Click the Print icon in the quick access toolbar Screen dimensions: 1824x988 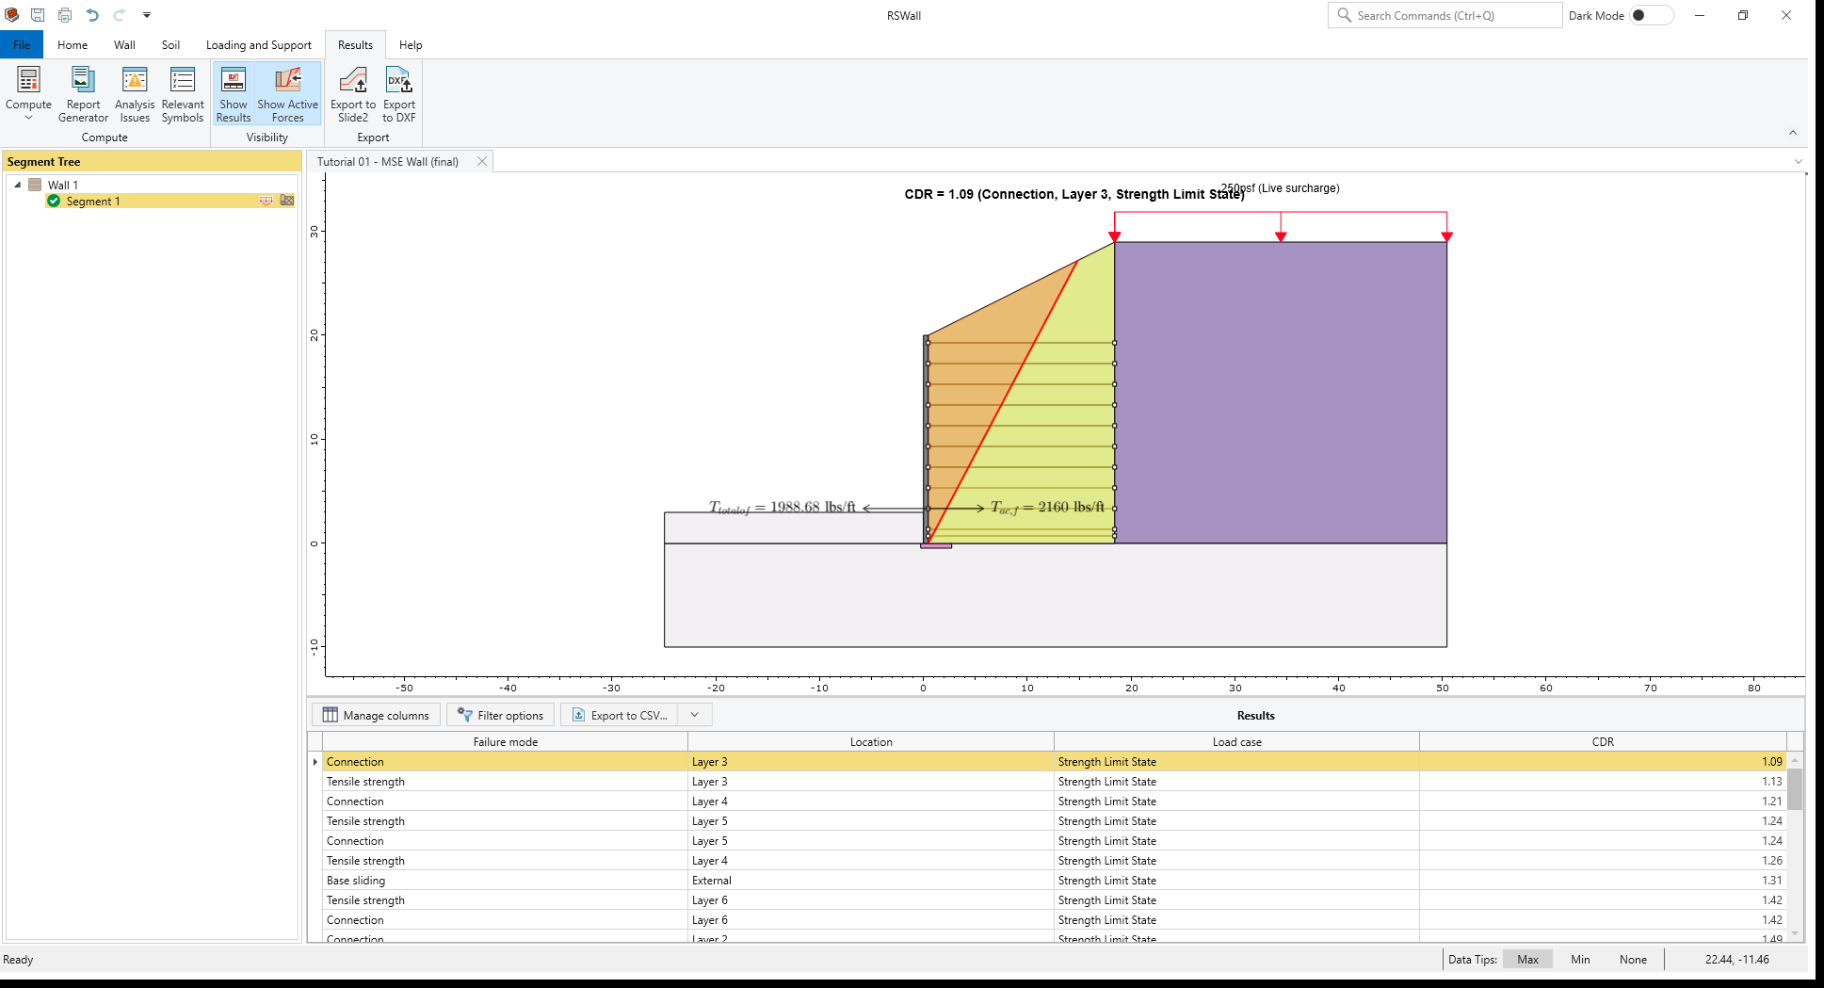(65, 15)
